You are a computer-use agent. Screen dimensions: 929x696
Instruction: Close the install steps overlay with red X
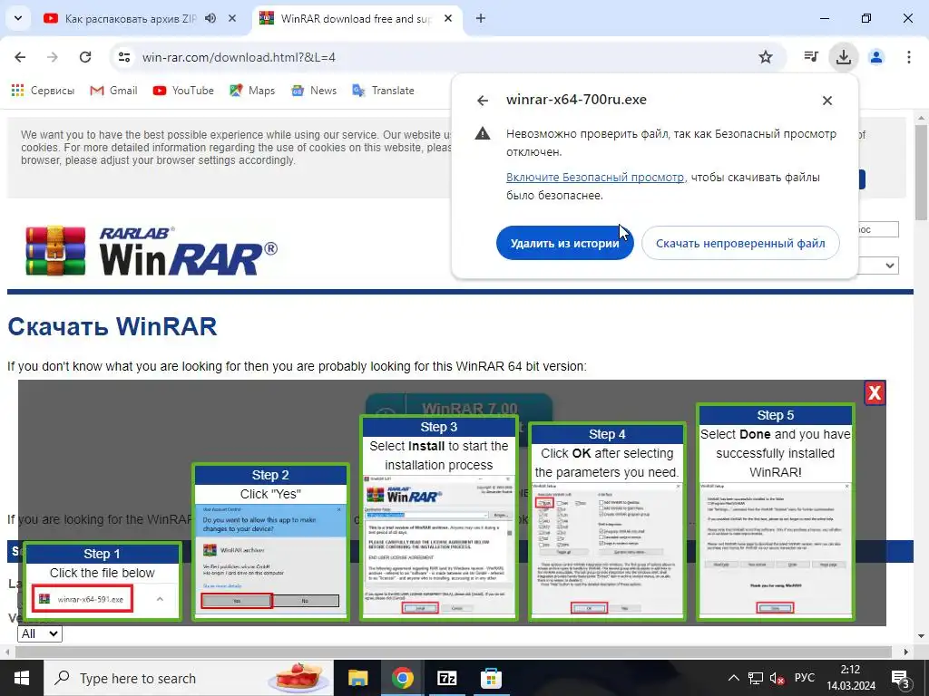[875, 392]
